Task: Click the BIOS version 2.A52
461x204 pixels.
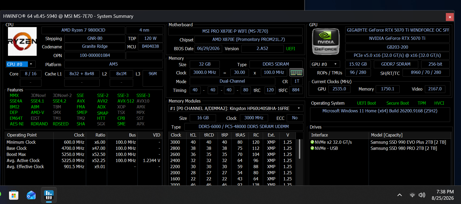Action: click(x=262, y=49)
